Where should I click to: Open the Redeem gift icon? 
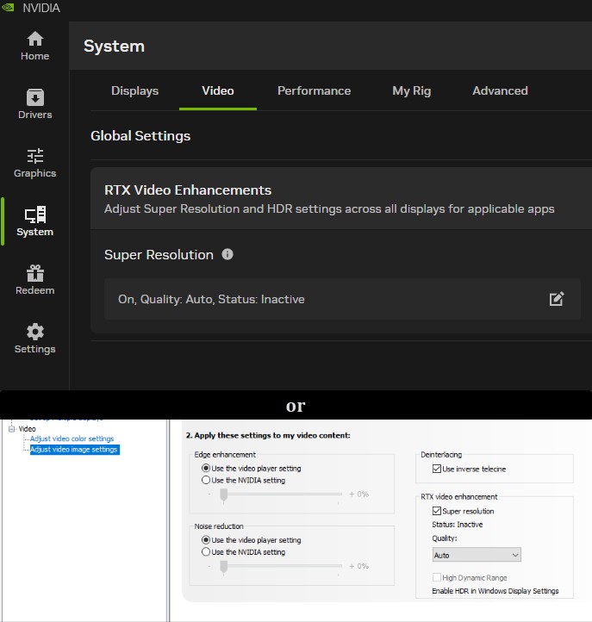pos(35,273)
